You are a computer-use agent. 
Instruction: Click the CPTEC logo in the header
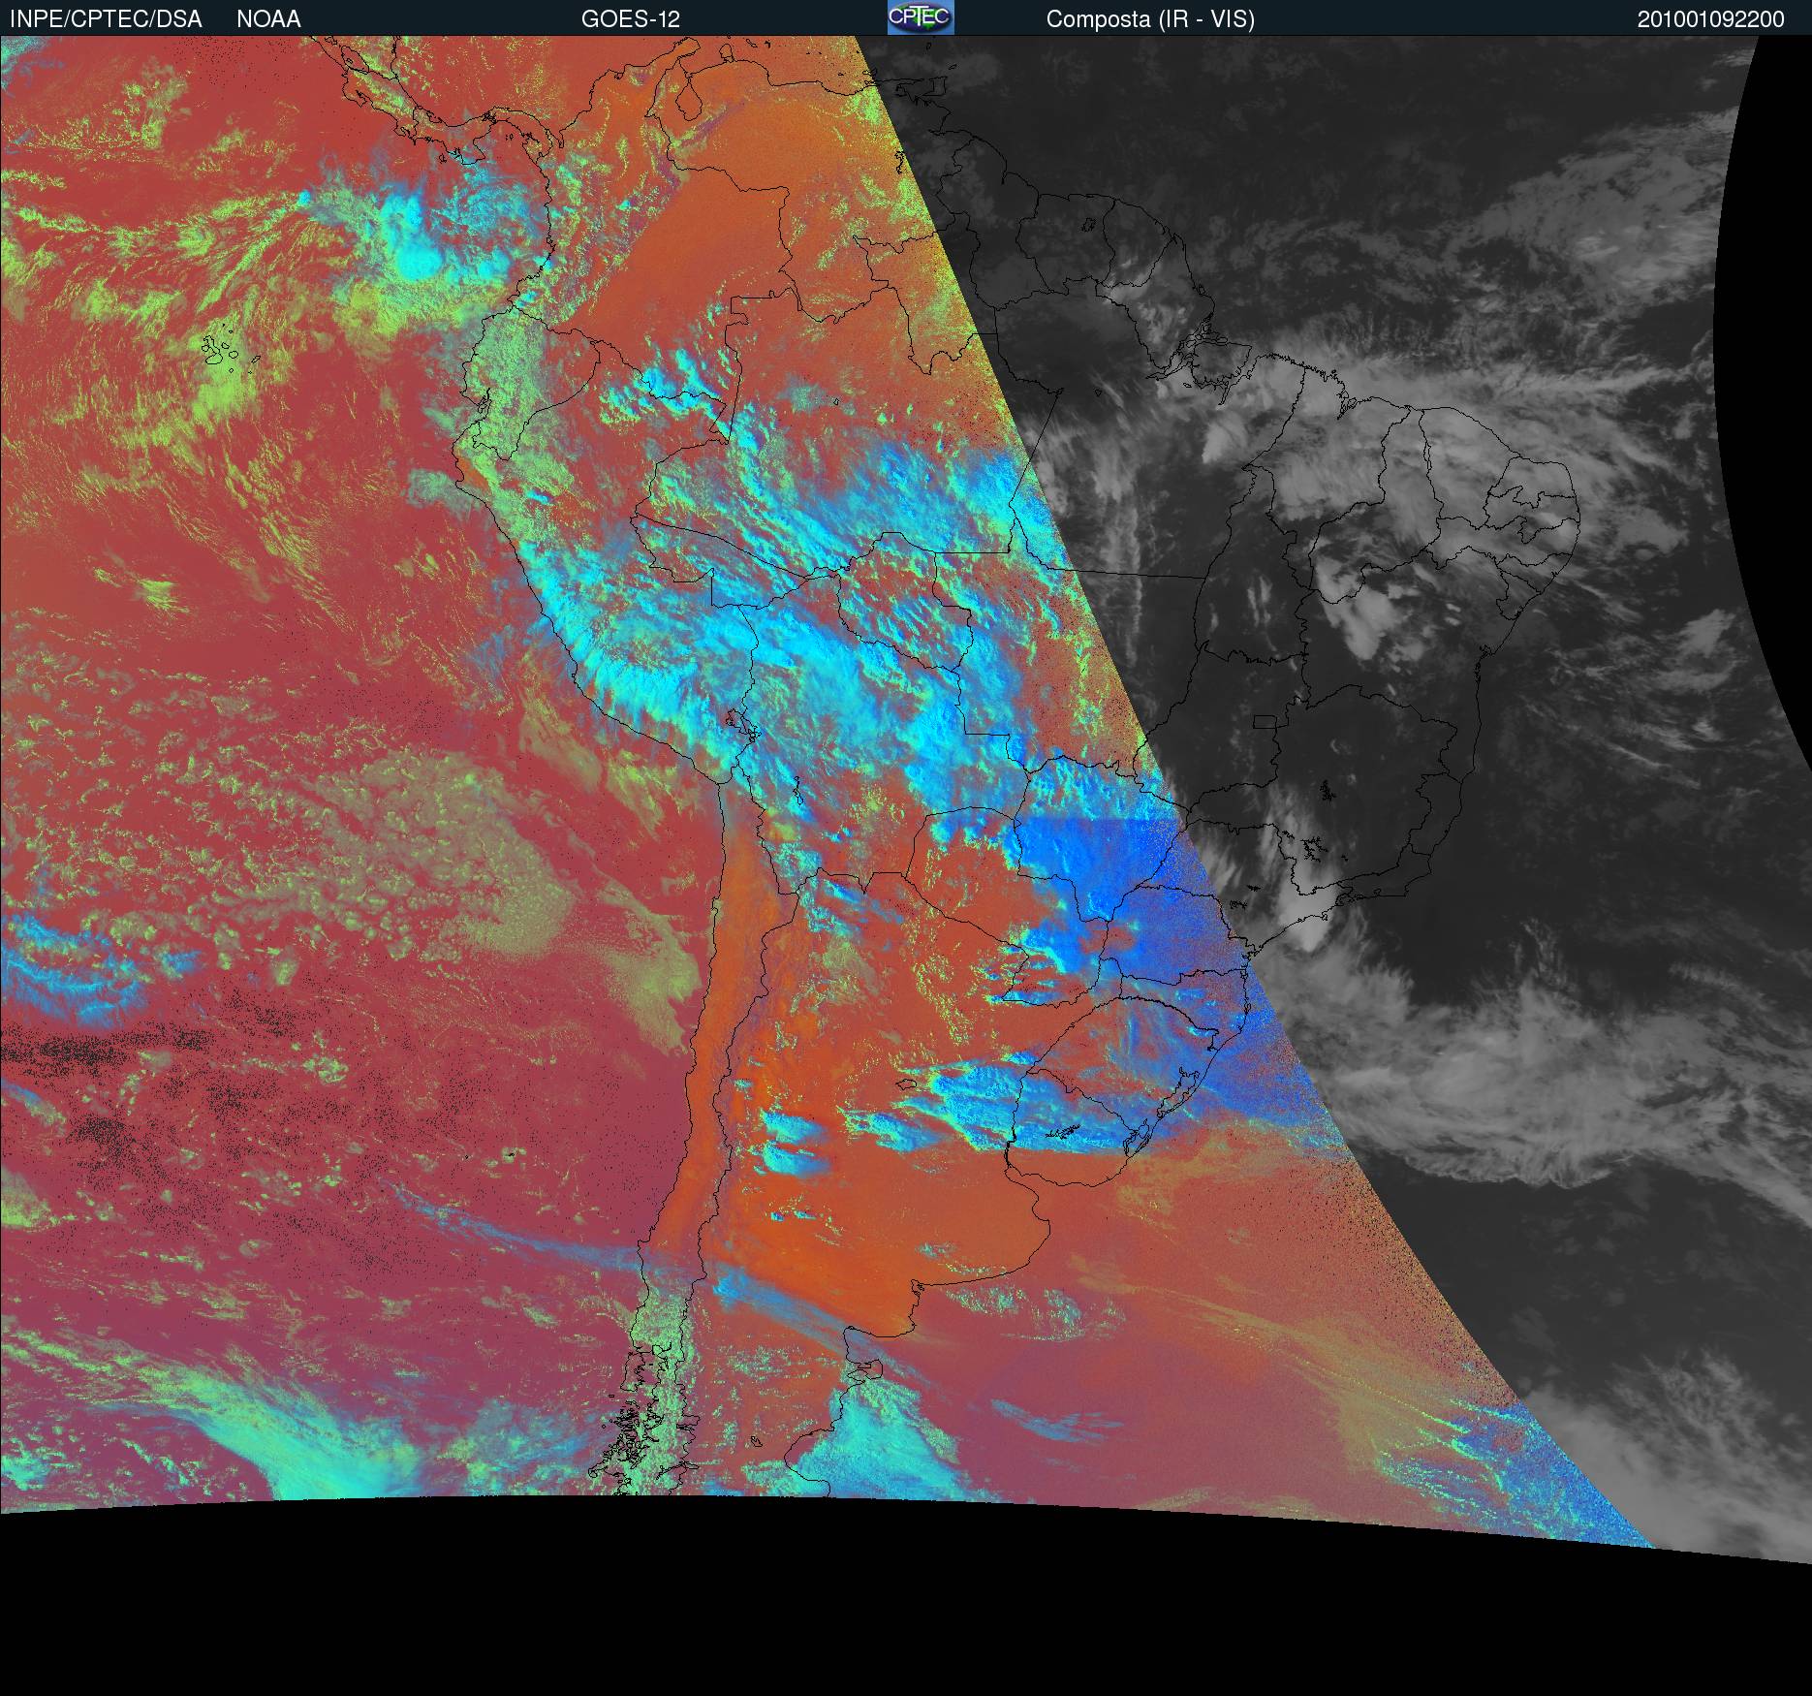[921, 17]
